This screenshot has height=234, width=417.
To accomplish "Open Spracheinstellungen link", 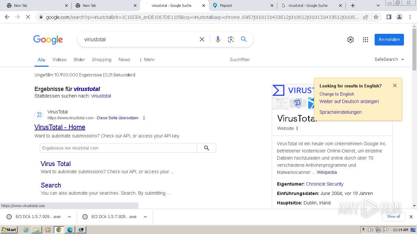I will tap(340, 112).
